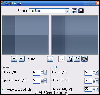Click in the Amount value field
The width and height of the screenshot is (100, 95).
point(89,72)
